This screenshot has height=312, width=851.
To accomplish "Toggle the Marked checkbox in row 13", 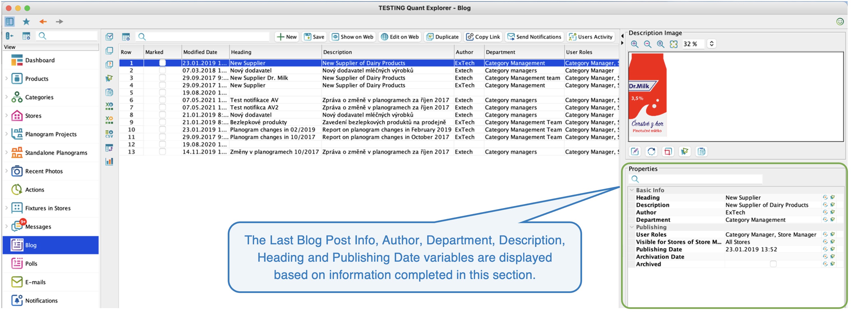I will pyautogui.click(x=162, y=152).
